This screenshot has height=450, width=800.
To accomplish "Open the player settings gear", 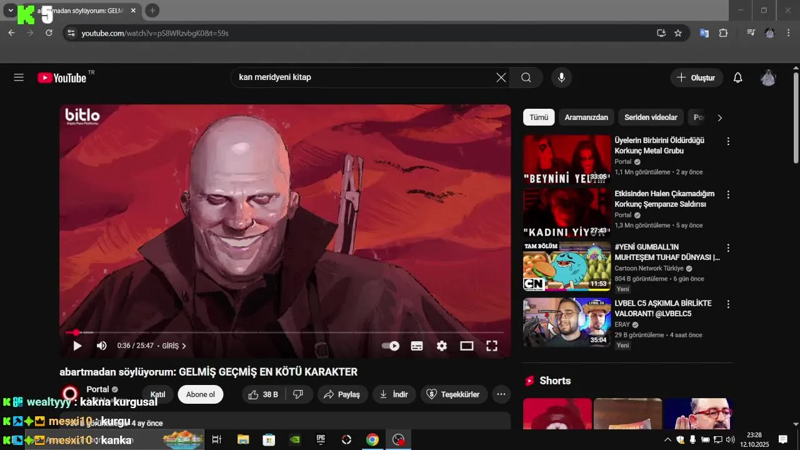I will pyautogui.click(x=442, y=346).
